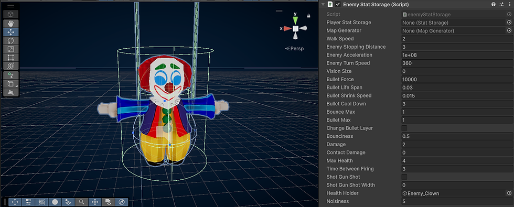Screen dimensions: 514x207
Task: Click the Bullet Cool Down value field
Action: tap(457, 104)
